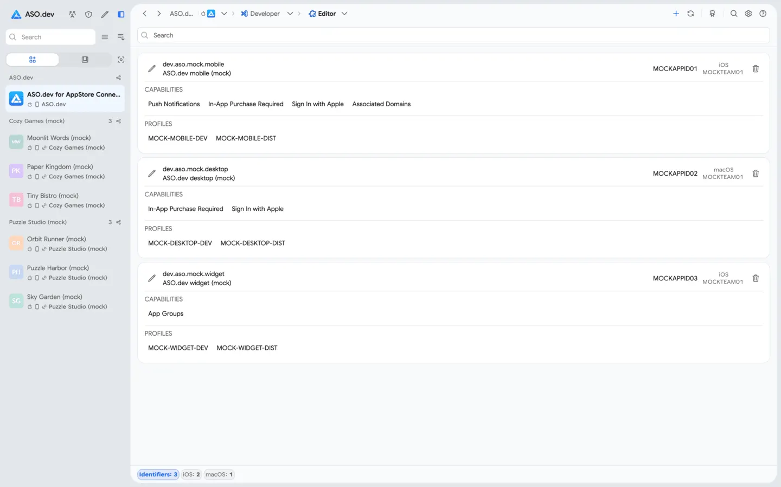Click the share icon for Puzzle Studio (mock)
This screenshot has height=487, width=781.
[118, 222]
